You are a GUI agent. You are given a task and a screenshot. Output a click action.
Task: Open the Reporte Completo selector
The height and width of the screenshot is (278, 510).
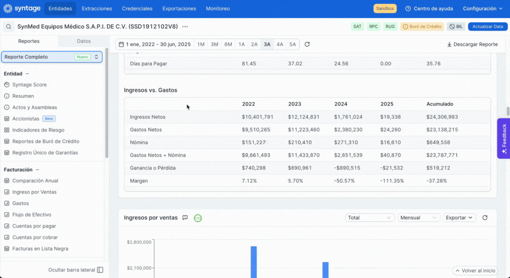52,57
